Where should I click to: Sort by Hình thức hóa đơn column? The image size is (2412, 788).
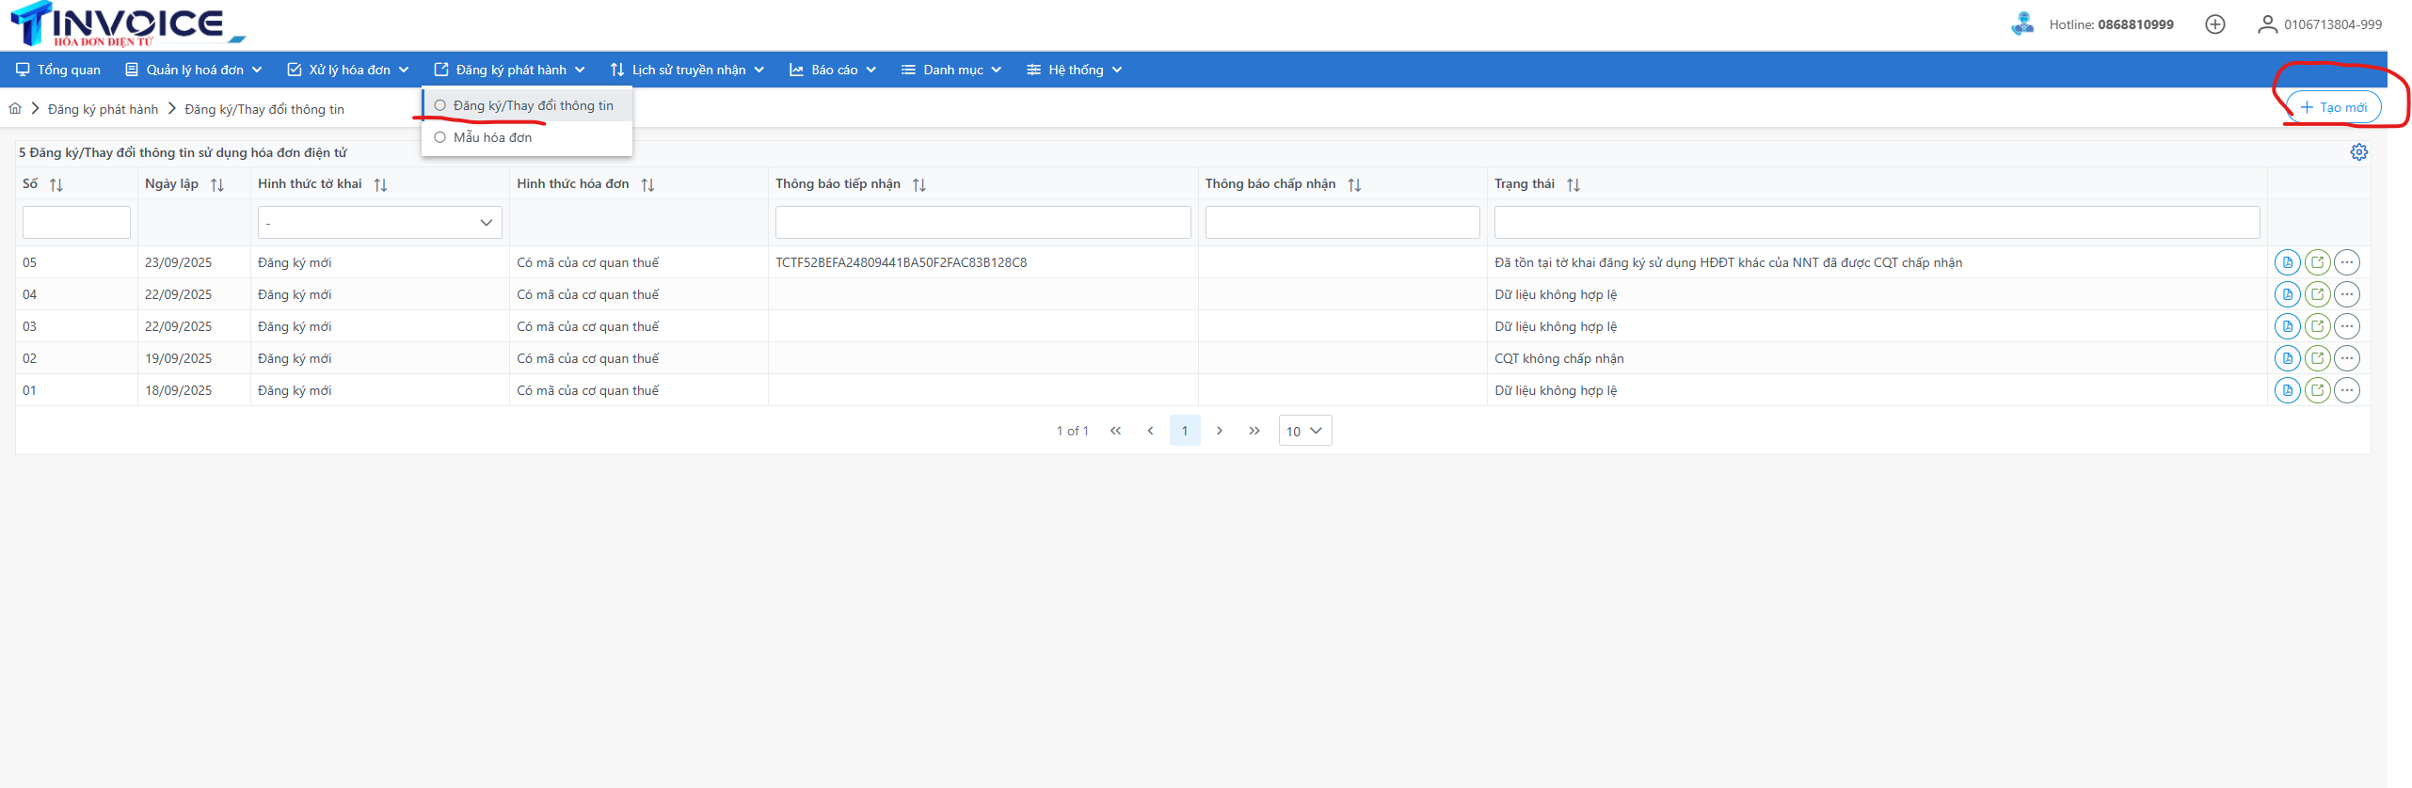pyautogui.click(x=647, y=184)
